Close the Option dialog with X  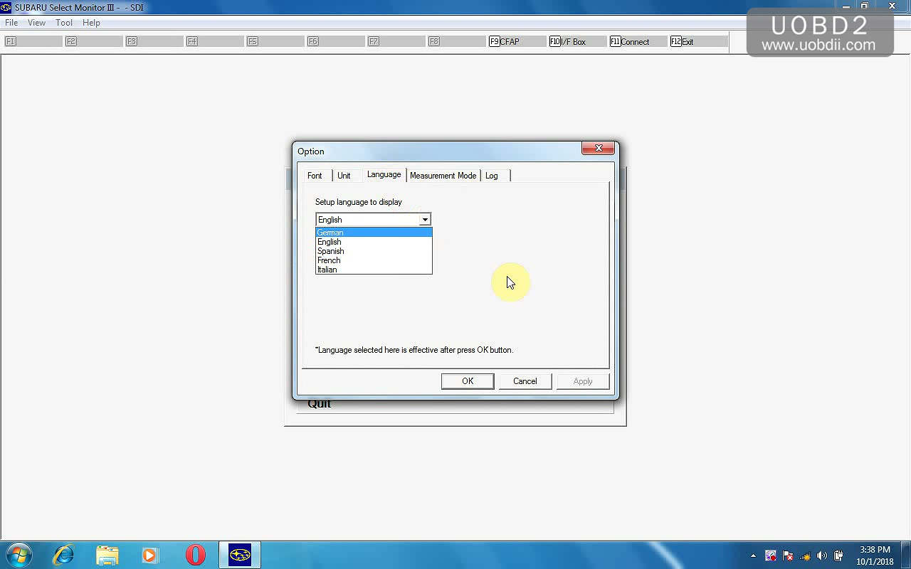click(x=598, y=149)
